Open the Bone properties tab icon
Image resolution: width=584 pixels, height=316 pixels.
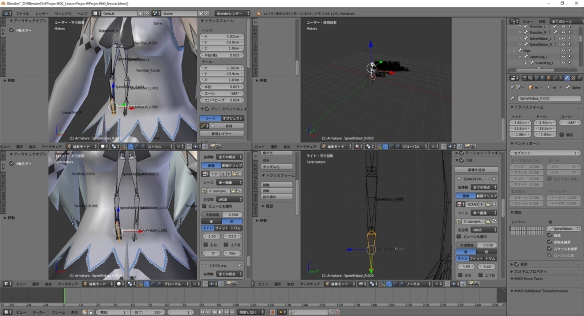click(567, 77)
